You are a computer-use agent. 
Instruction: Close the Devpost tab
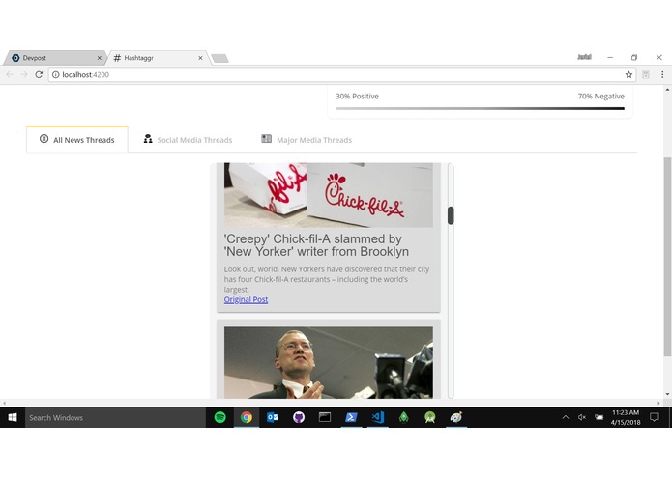click(99, 58)
